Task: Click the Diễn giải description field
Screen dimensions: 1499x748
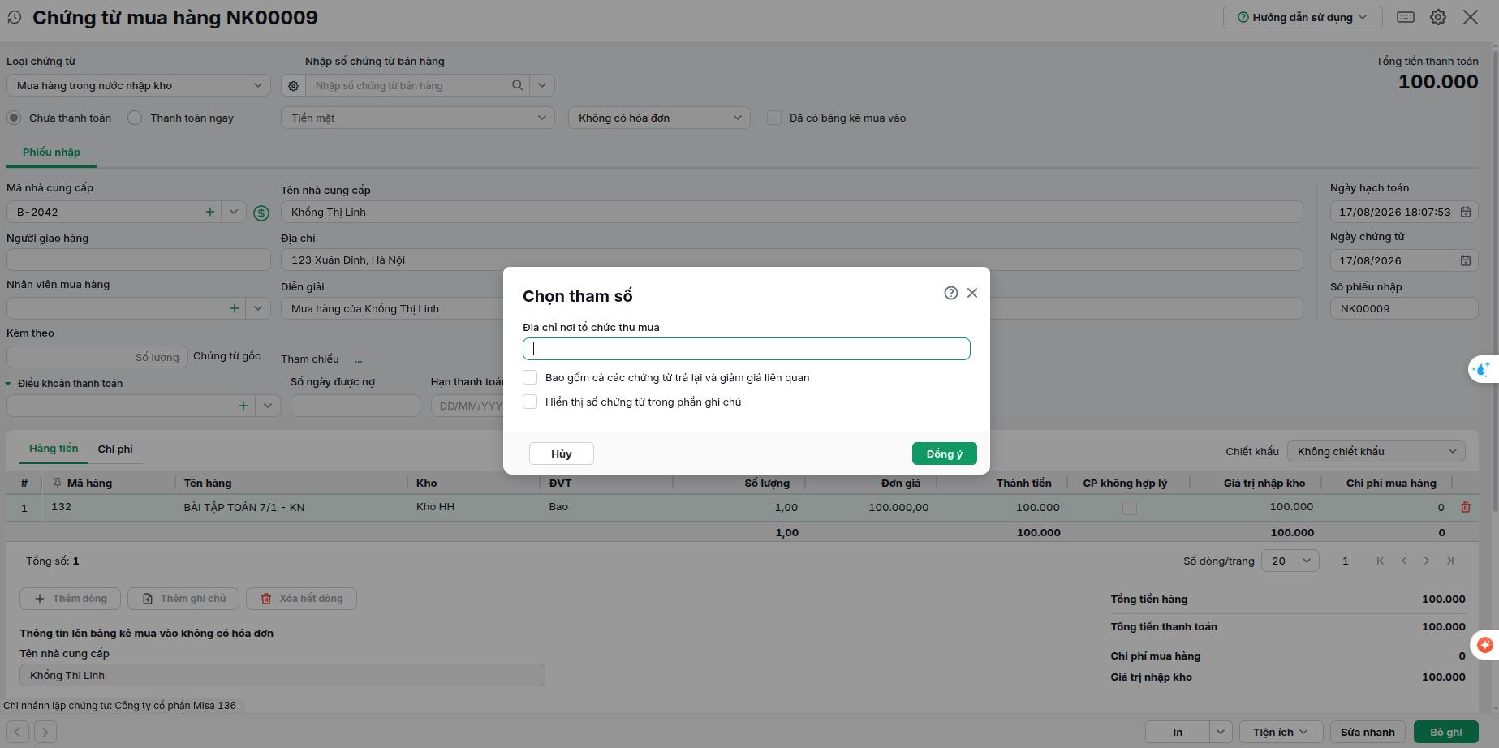Action: point(792,308)
